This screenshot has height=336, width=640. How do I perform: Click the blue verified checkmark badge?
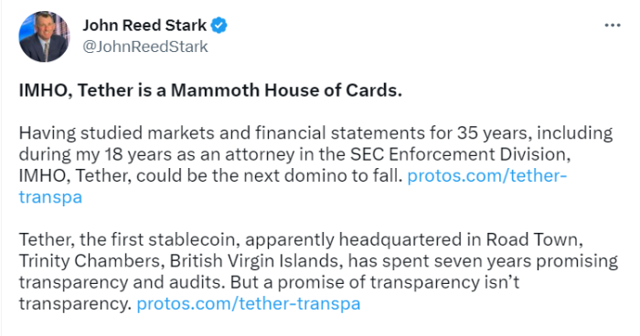point(219,26)
